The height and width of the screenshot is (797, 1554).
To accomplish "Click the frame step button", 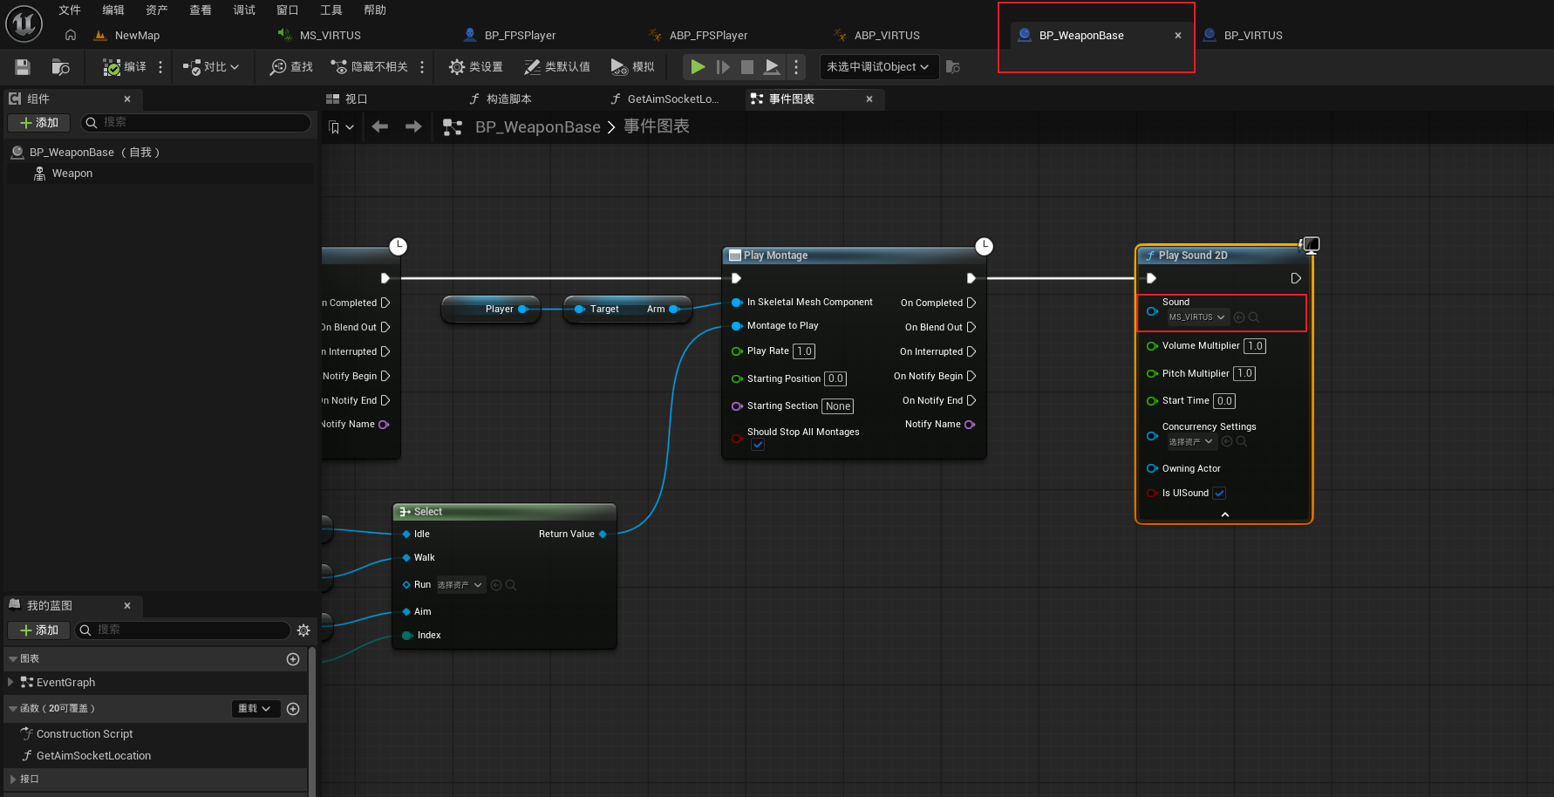I will click(723, 66).
